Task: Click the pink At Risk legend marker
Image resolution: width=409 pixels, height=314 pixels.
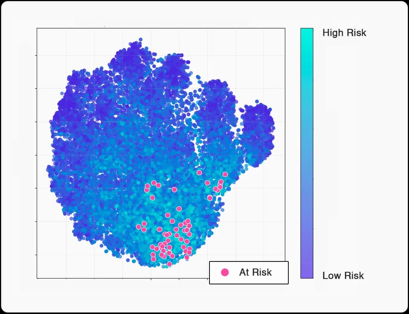Action: (225, 272)
